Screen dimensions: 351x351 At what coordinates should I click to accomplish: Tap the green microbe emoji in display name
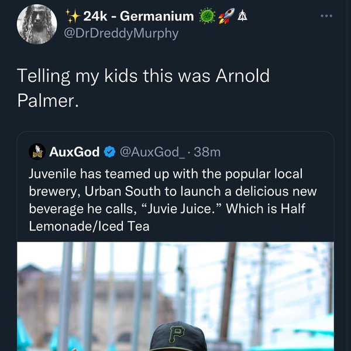tap(207, 15)
